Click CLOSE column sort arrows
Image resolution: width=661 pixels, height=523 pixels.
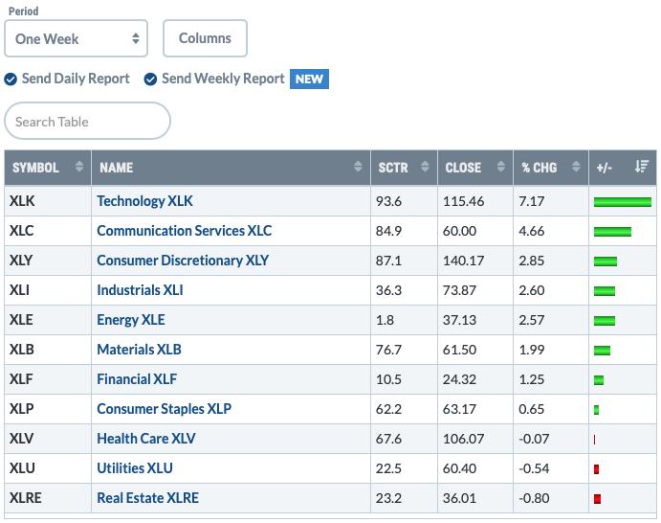[500, 167]
